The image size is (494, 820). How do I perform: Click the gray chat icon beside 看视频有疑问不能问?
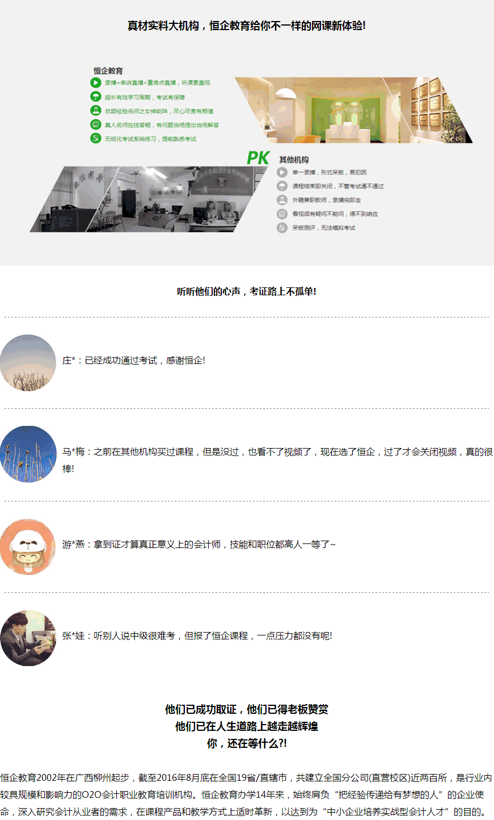(282, 214)
